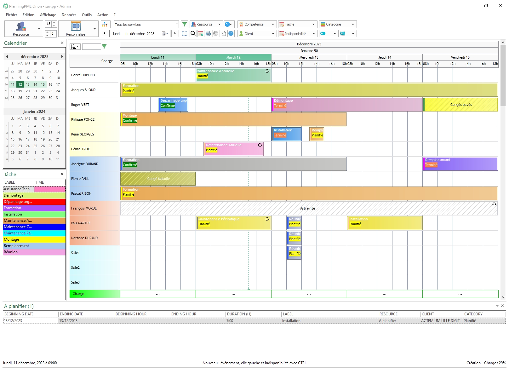Click the calendar add event icon

click(x=201, y=33)
